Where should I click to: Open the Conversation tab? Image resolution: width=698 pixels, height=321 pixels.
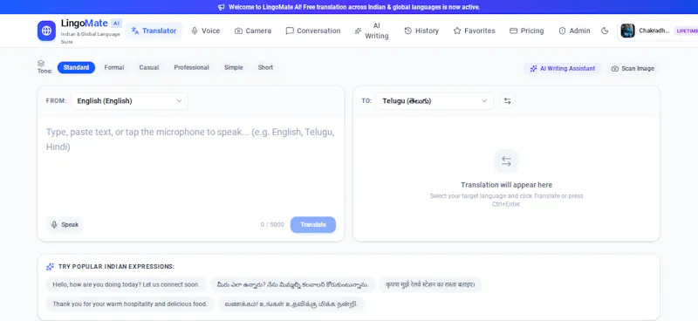313,31
